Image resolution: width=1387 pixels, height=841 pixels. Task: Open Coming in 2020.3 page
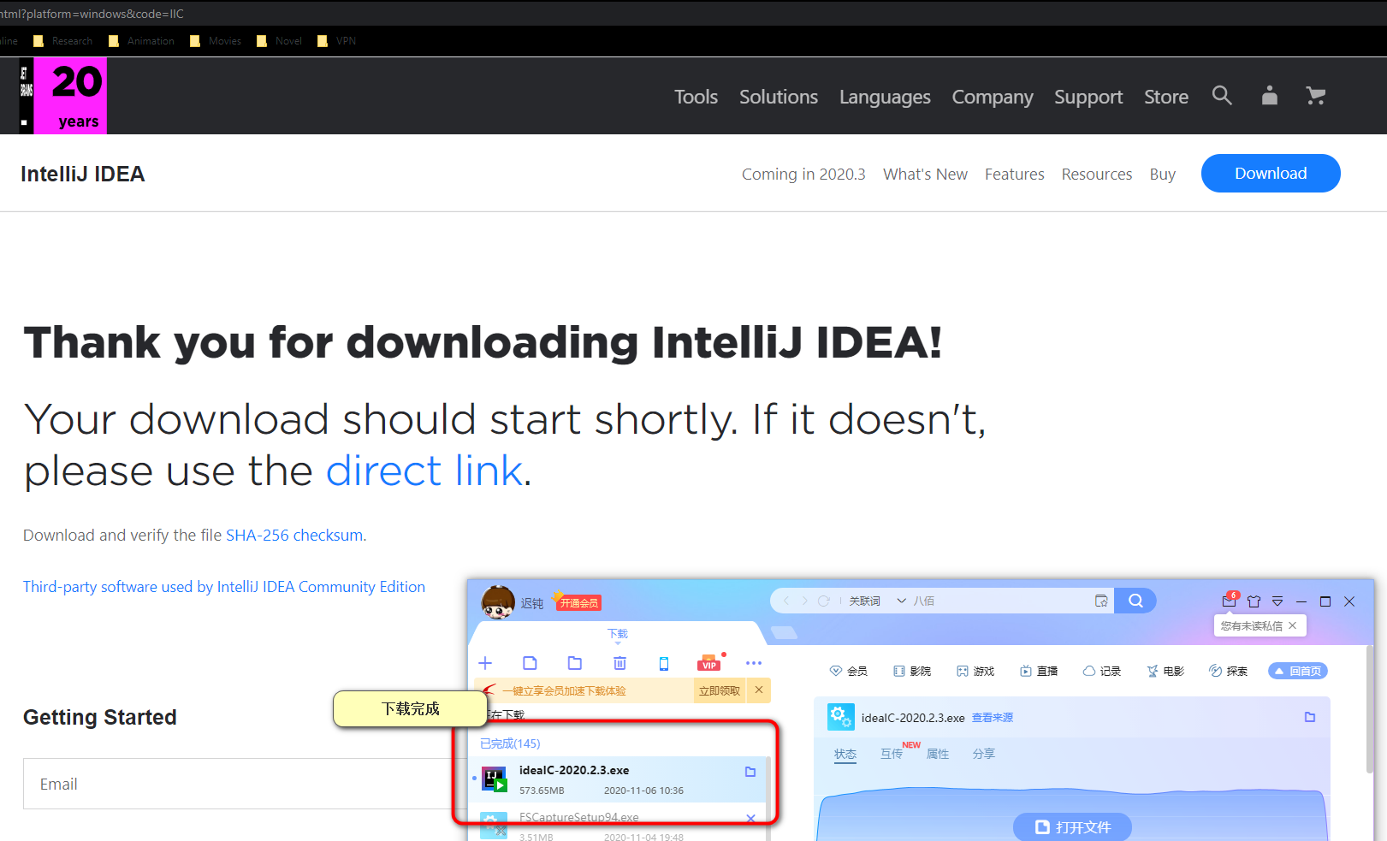point(803,174)
